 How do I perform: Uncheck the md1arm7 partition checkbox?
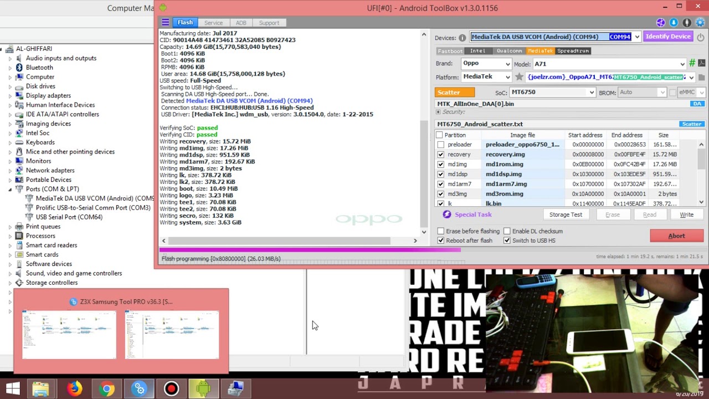pyautogui.click(x=440, y=184)
